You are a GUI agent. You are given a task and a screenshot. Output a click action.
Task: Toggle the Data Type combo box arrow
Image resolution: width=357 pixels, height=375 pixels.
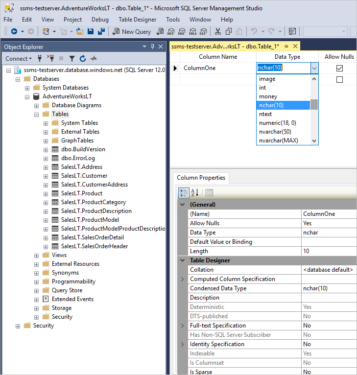(314, 69)
